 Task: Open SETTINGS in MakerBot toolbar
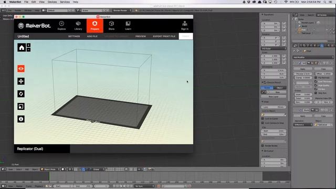pyautogui.click(x=74, y=36)
